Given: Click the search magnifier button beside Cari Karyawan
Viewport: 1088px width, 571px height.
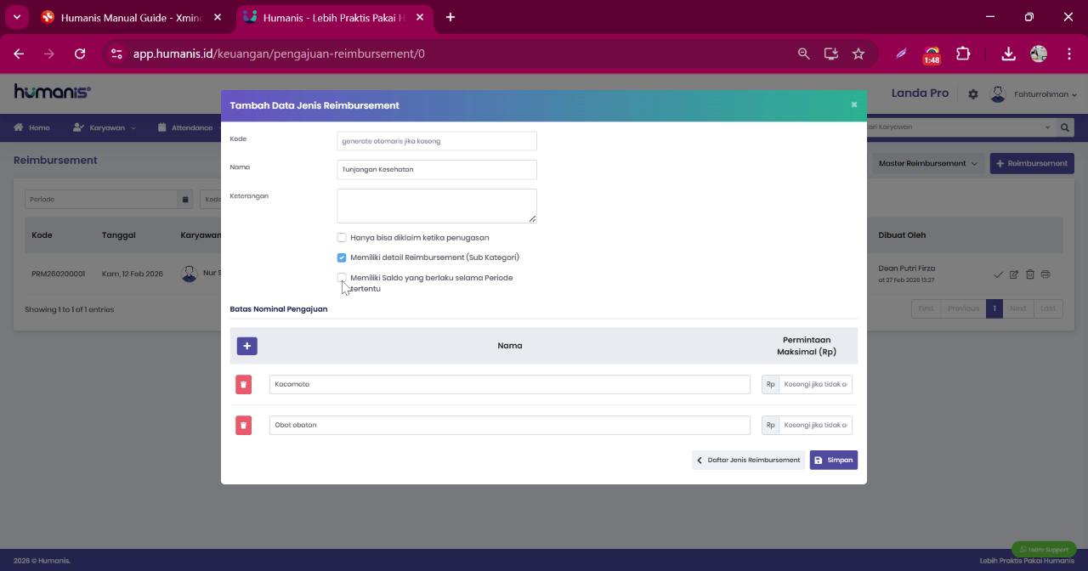Looking at the screenshot, I should pyautogui.click(x=1065, y=127).
